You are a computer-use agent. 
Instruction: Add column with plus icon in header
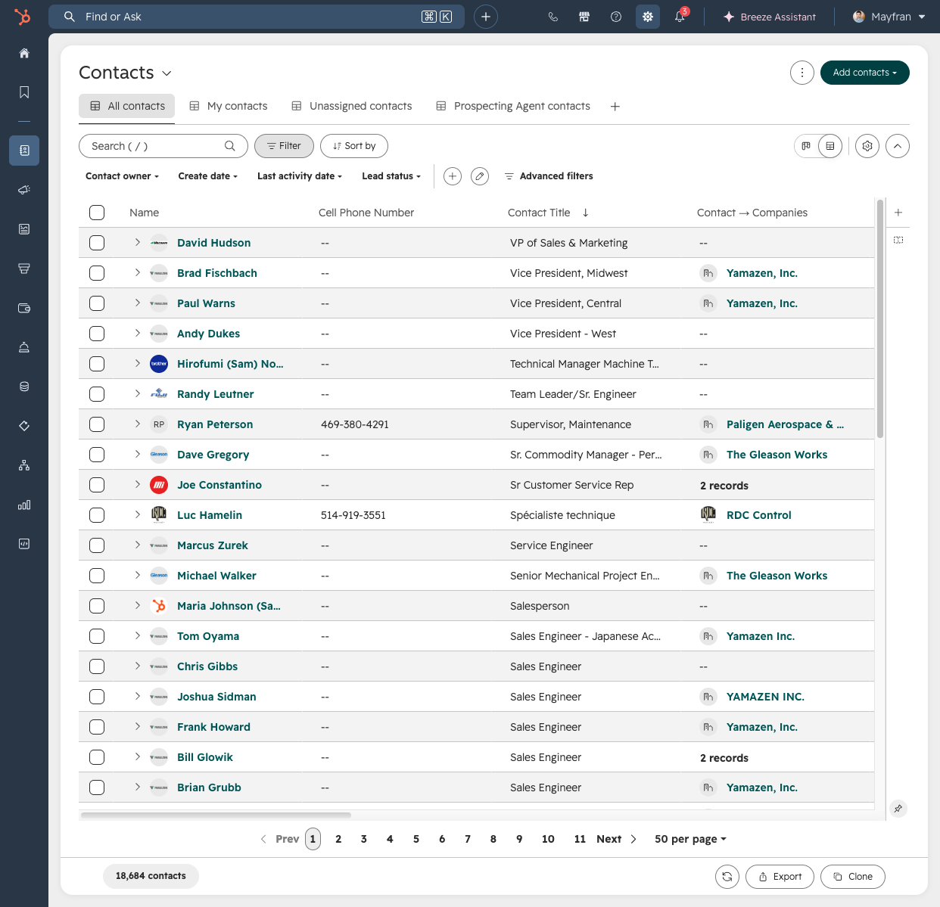[x=898, y=213]
